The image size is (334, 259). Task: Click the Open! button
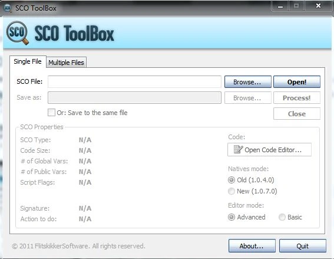pos(297,81)
